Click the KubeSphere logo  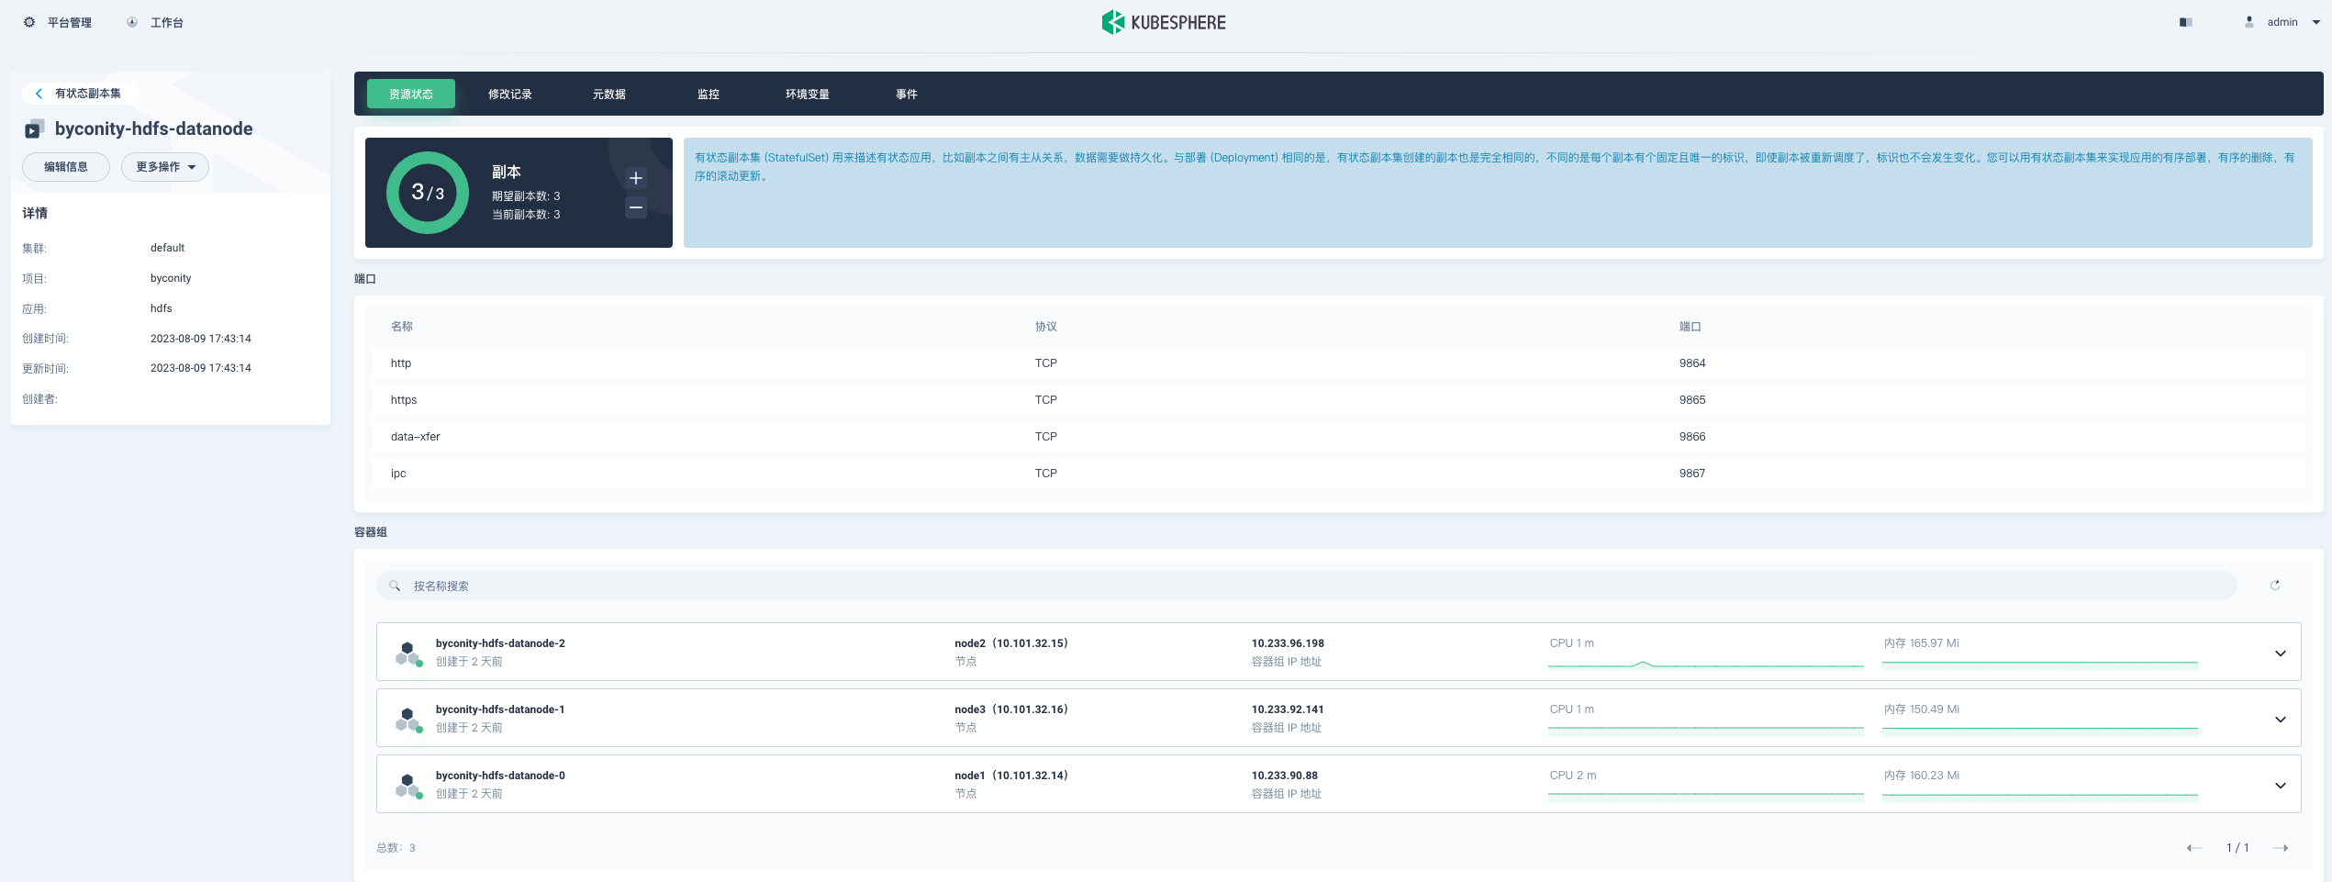click(1164, 22)
